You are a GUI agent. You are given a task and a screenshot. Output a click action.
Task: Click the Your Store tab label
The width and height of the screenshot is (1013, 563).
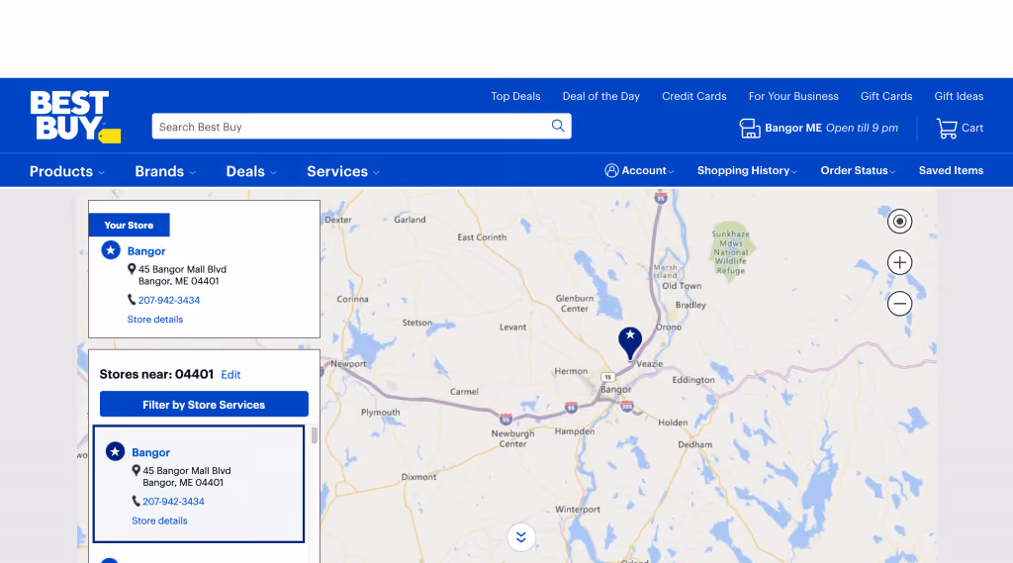[x=130, y=225]
